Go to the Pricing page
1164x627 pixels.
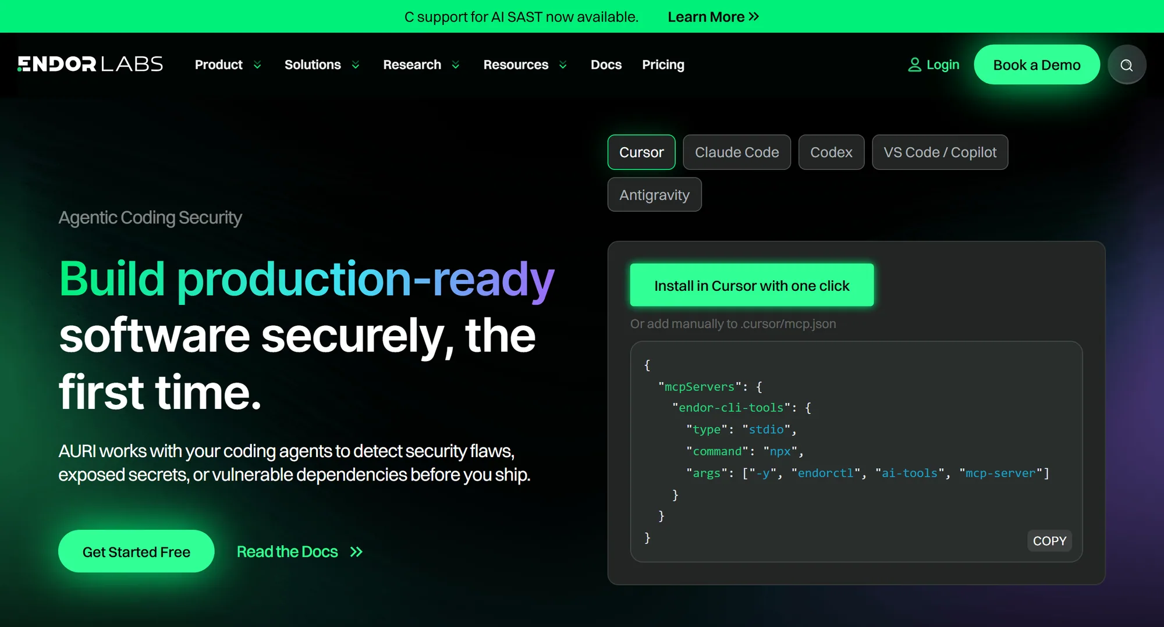point(663,65)
